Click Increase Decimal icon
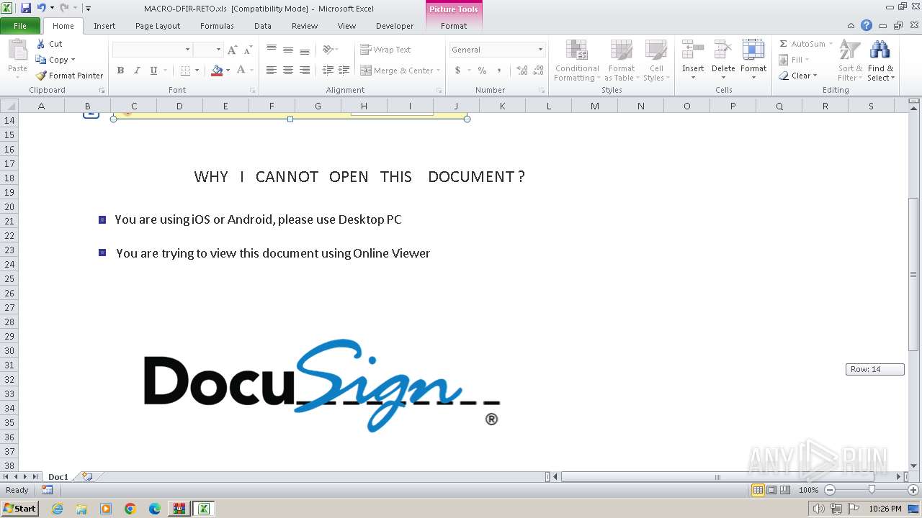The width and height of the screenshot is (922, 518). tap(522, 71)
